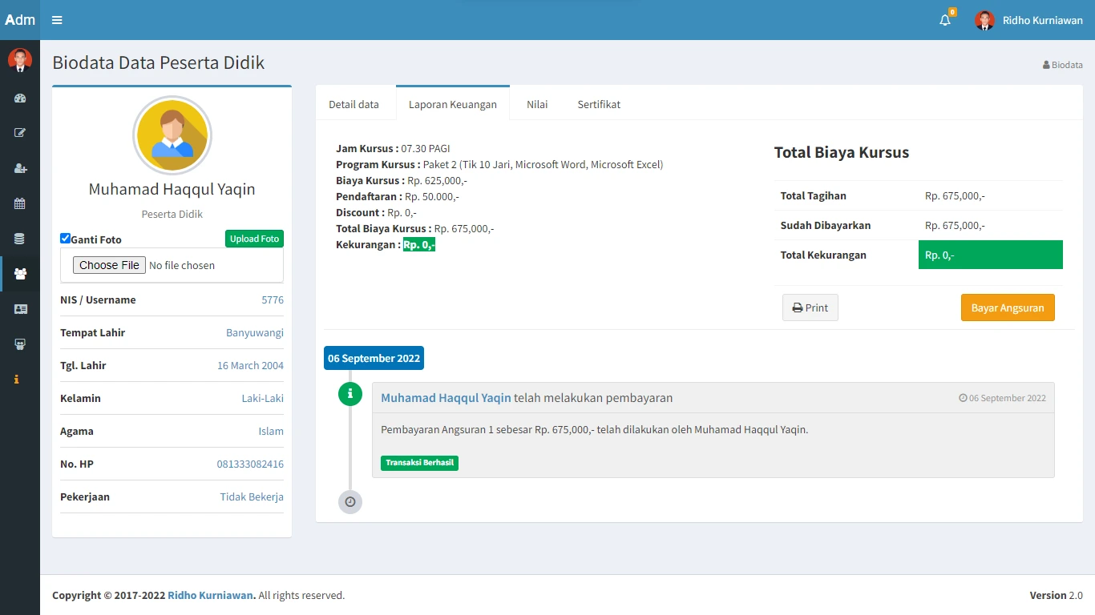Open the Sertifikat tab
The image size is (1095, 615).
click(x=599, y=104)
